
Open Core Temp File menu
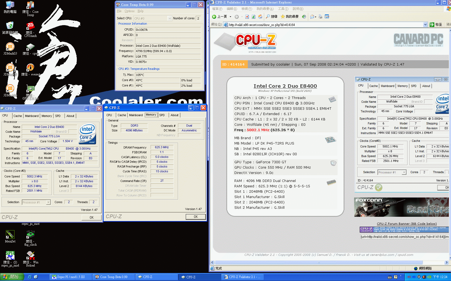click(x=119, y=11)
